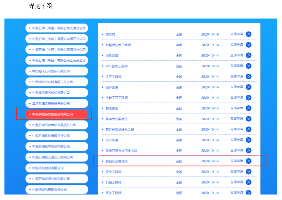Viewport: 282px width, 200px height.
Task: Click 立即申请 for 生产工程师
Action: 236,77
